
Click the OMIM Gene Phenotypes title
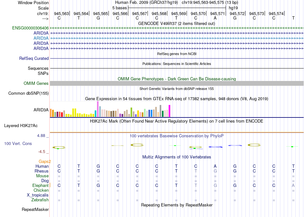click(x=177, y=79)
